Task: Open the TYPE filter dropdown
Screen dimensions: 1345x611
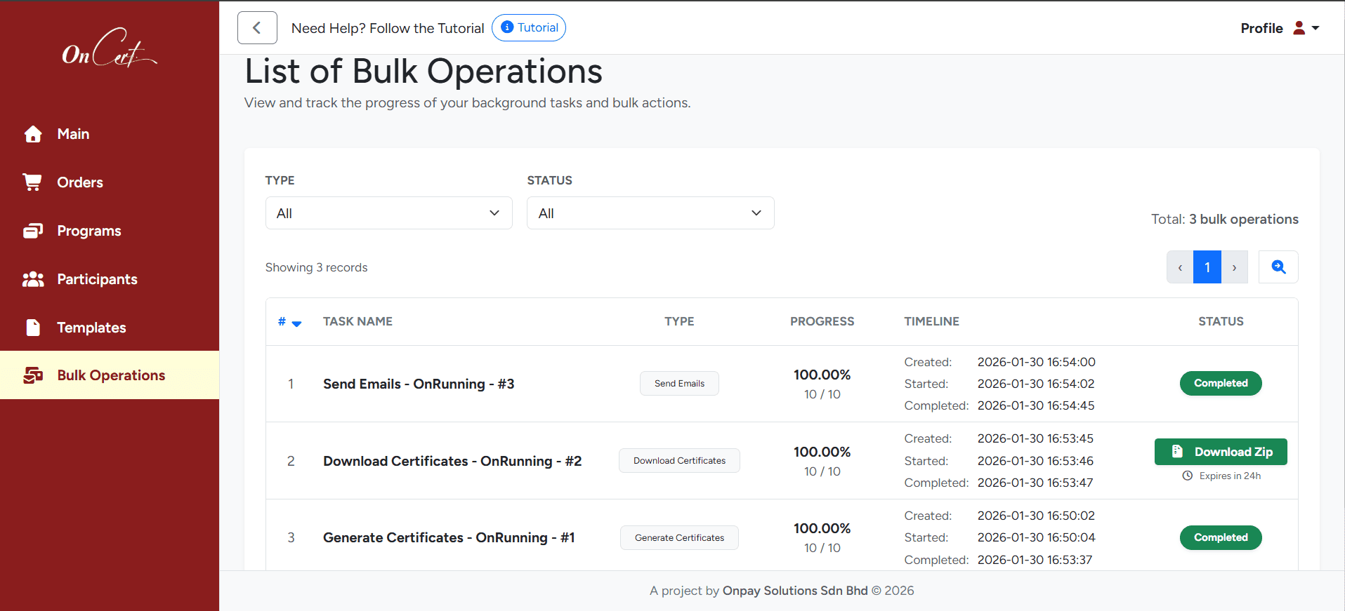Action: 389,213
